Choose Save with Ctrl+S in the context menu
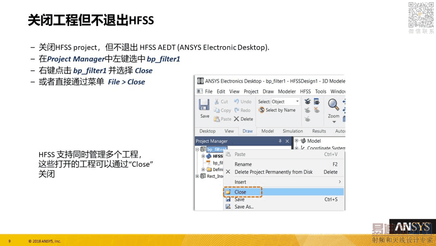 pos(284,199)
